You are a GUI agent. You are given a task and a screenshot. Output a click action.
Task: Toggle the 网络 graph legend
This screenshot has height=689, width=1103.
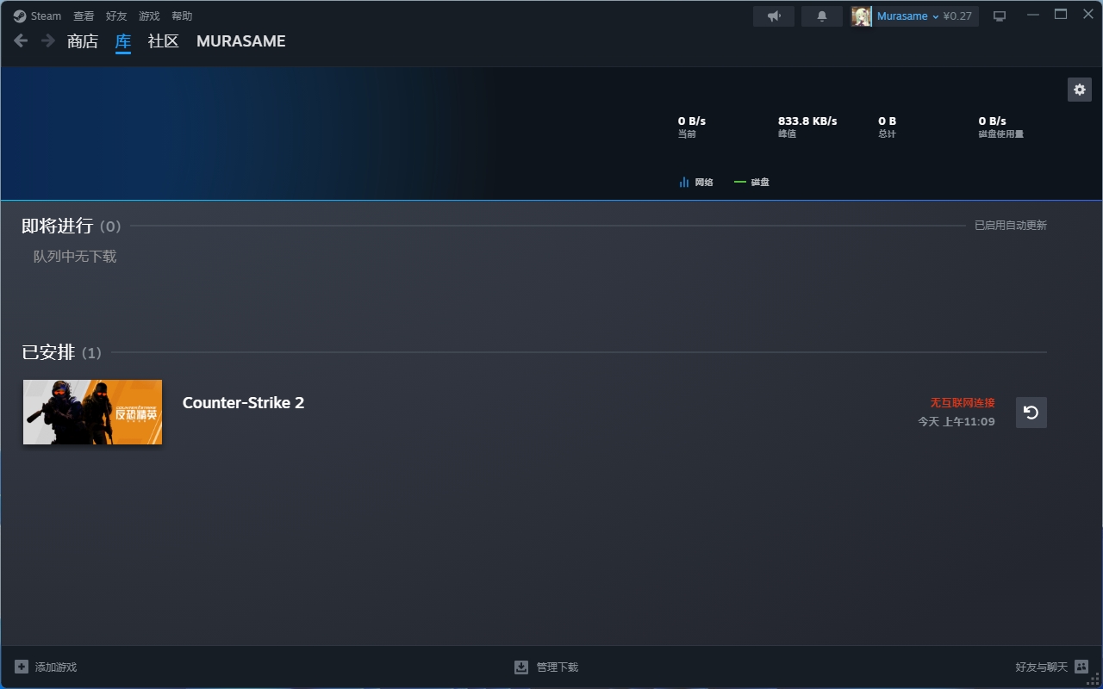[696, 183]
